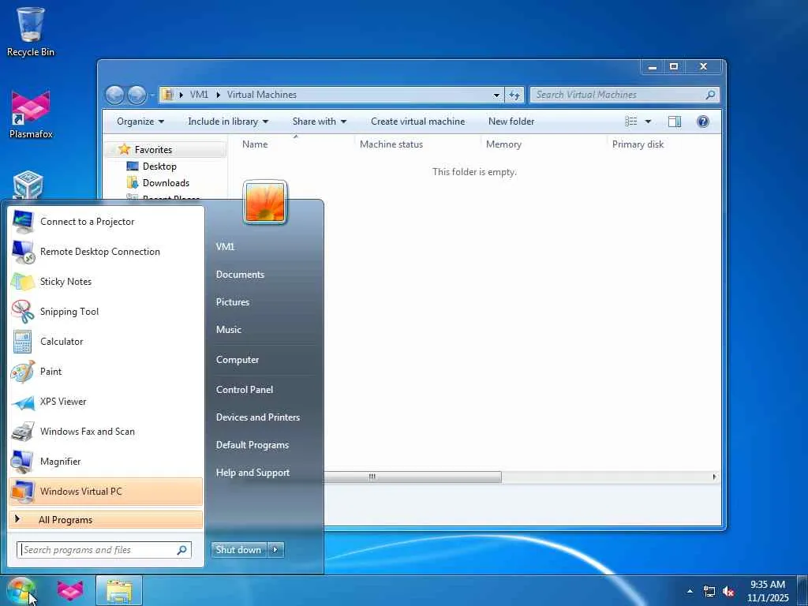
Task: Select Downloads under Favorites
Action: 166,183
